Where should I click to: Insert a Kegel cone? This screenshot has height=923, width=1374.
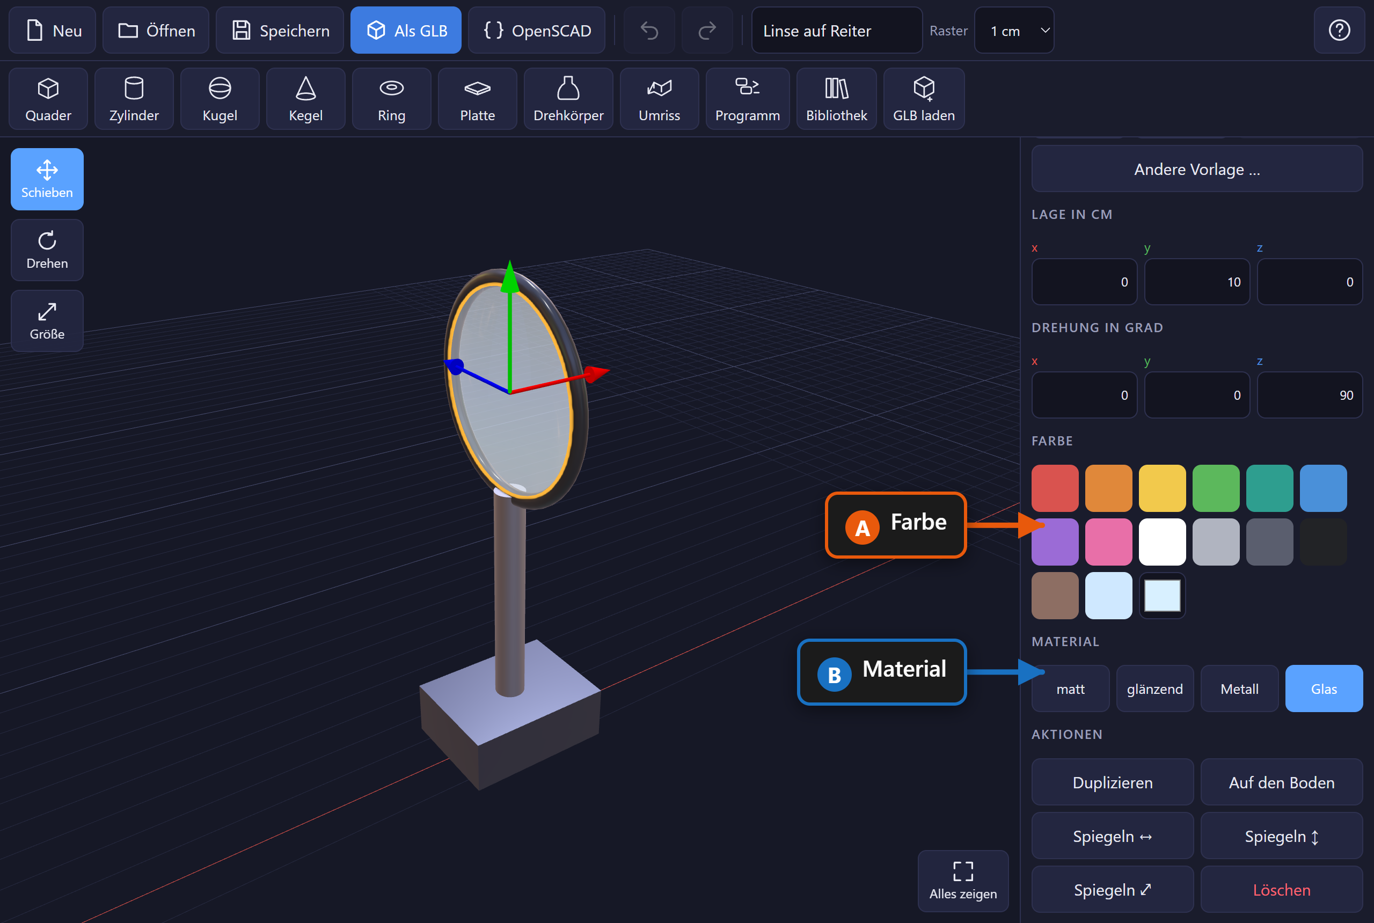pyautogui.click(x=306, y=99)
